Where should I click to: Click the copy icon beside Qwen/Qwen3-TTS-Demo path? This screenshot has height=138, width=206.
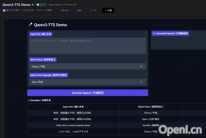coord(75,4)
